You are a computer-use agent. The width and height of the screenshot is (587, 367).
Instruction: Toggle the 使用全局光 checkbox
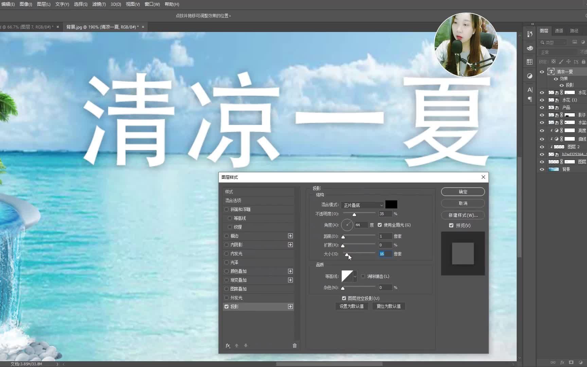click(380, 225)
